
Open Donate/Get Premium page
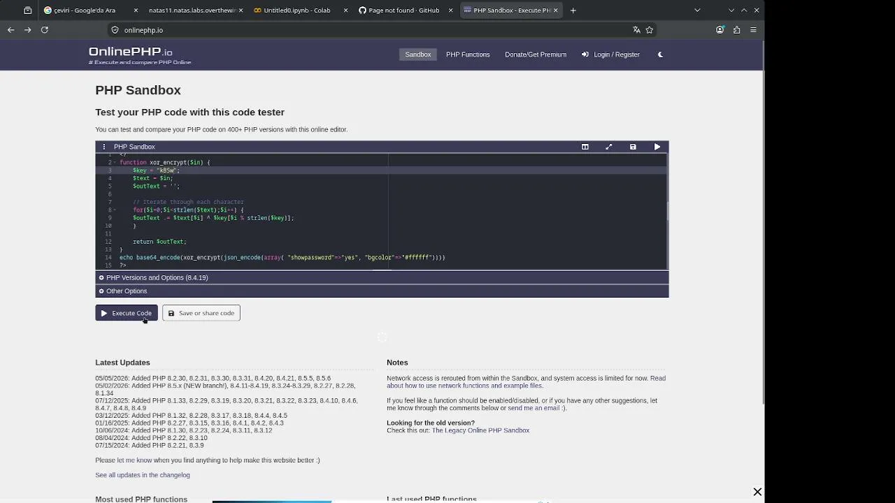click(x=536, y=54)
